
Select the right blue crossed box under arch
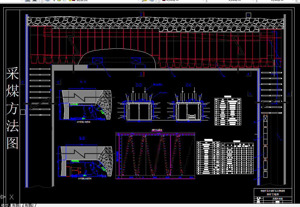(x=136, y=60)
